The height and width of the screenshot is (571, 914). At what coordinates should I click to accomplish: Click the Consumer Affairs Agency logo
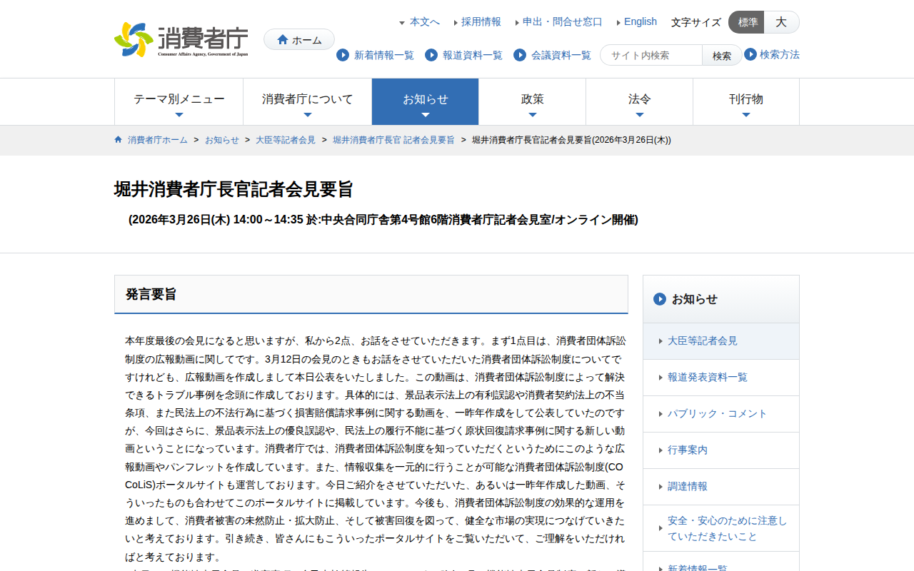181,39
